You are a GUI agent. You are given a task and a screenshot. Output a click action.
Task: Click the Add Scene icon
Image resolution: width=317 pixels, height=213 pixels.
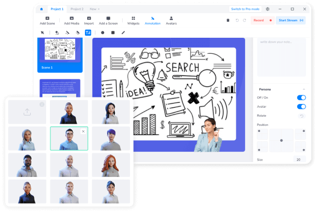point(47,19)
